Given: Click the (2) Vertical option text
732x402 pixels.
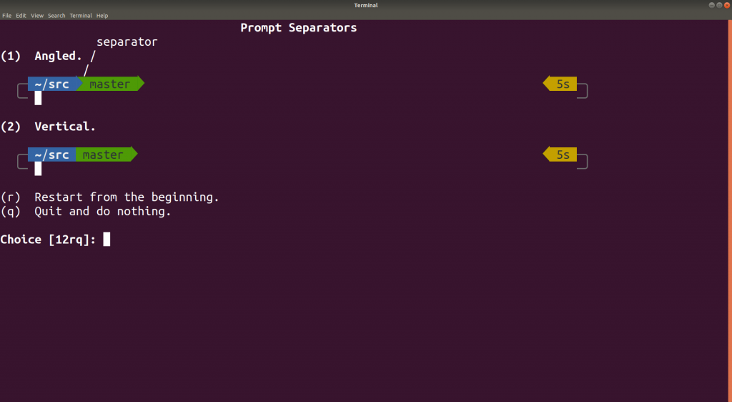Looking at the screenshot, I should click(48, 127).
